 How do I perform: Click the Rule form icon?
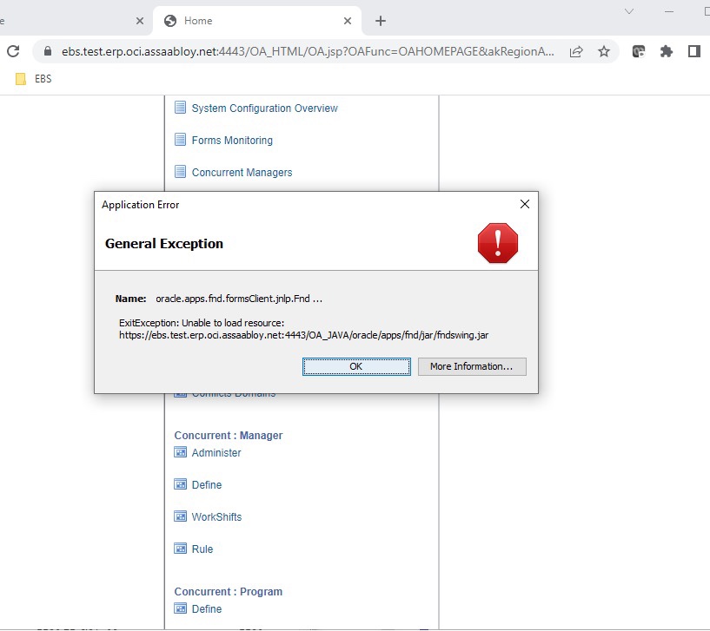click(x=181, y=549)
